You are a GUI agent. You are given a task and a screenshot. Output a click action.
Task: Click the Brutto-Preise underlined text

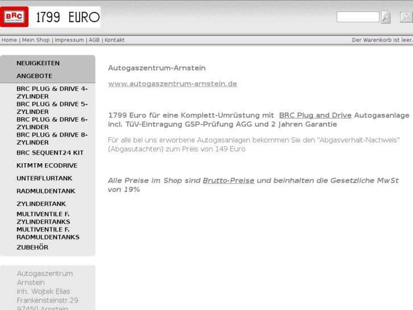pyautogui.click(x=228, y=180)
